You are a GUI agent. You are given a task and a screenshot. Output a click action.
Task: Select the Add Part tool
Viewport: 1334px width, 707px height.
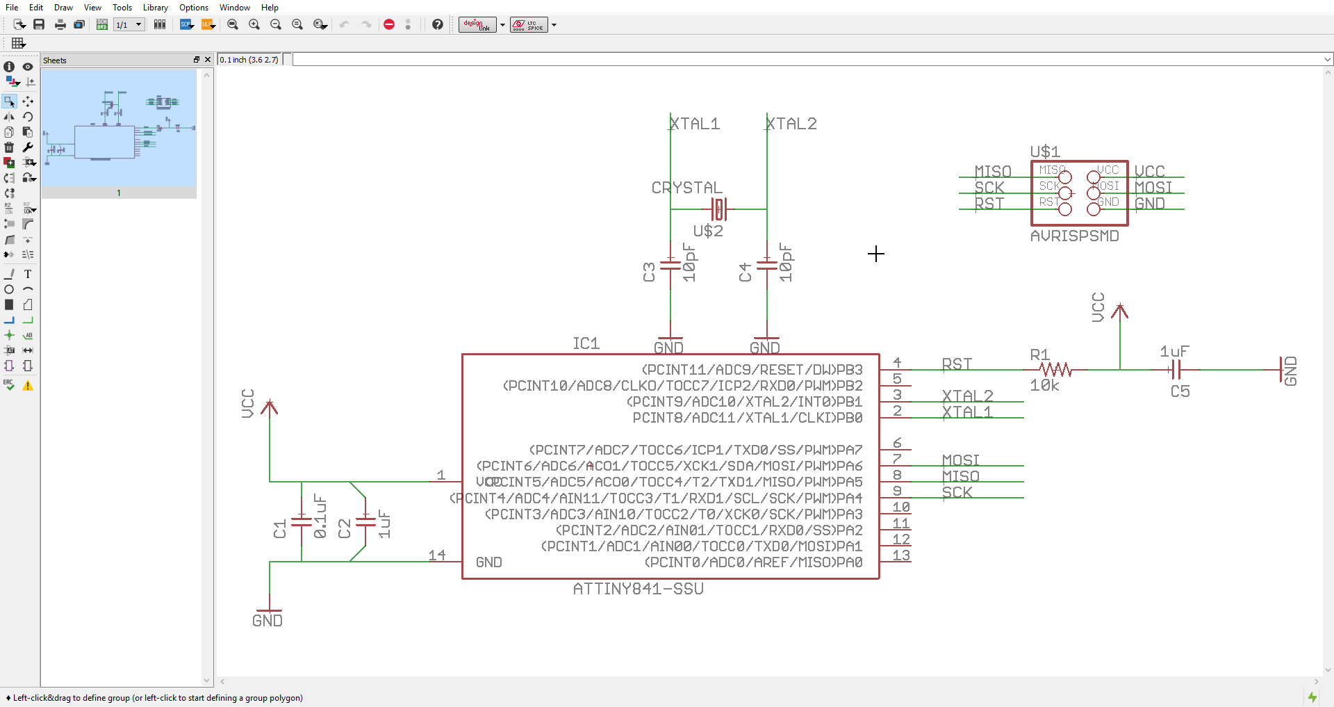pyautogui.click(x=9, y=163)
